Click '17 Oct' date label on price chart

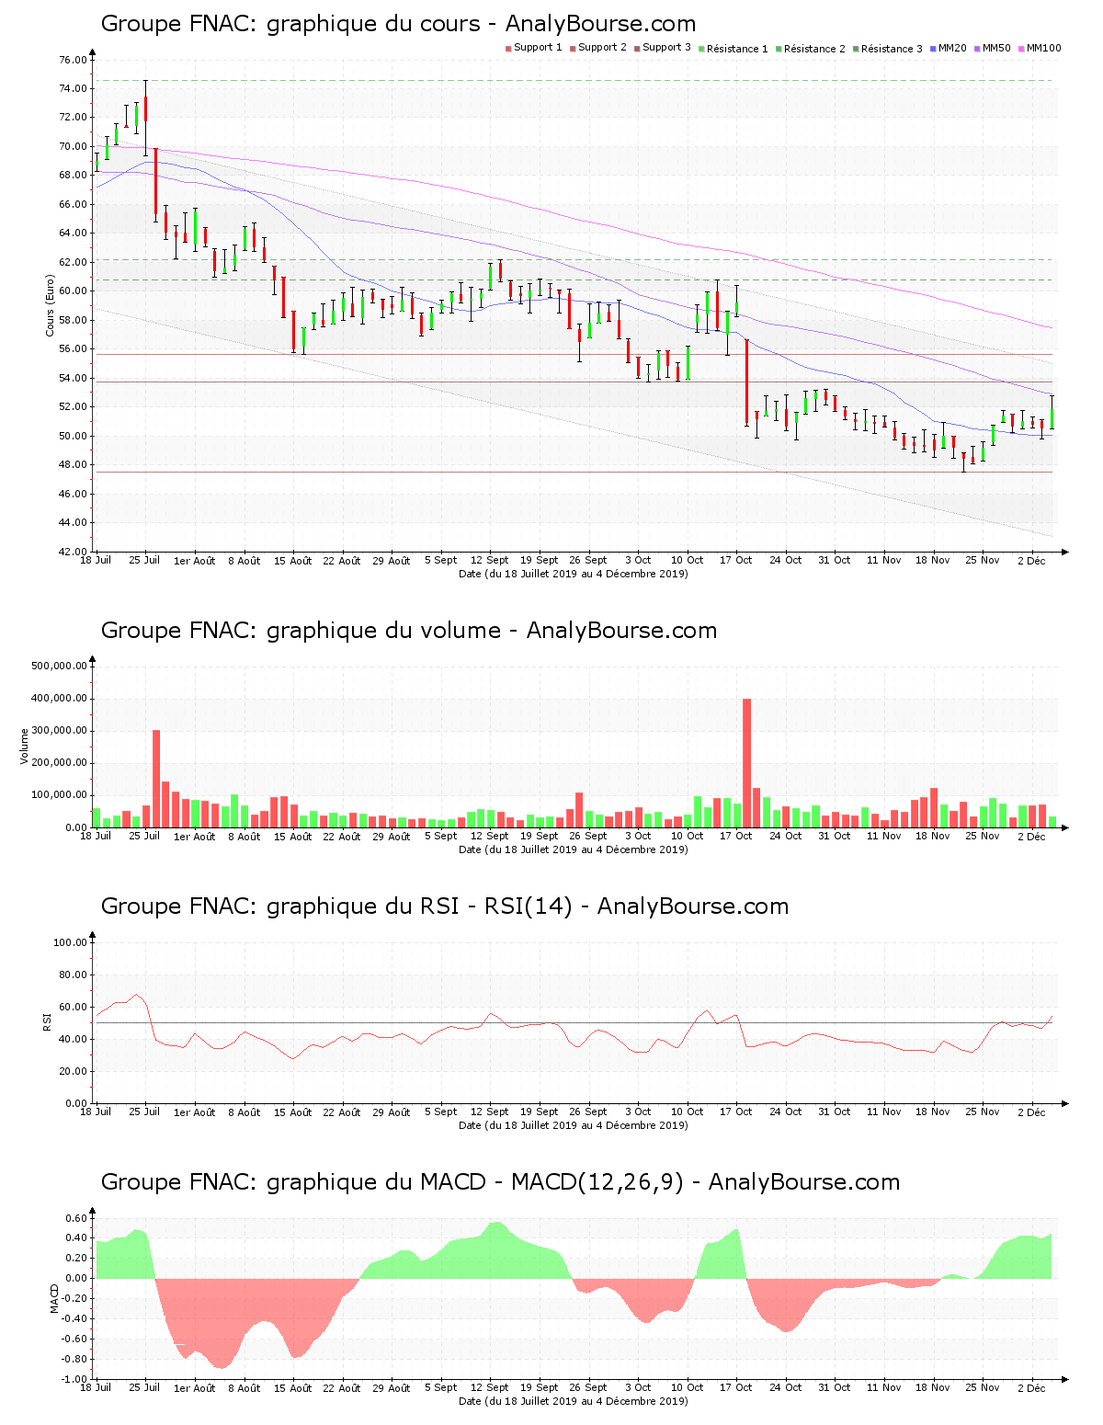click(736, 560)
